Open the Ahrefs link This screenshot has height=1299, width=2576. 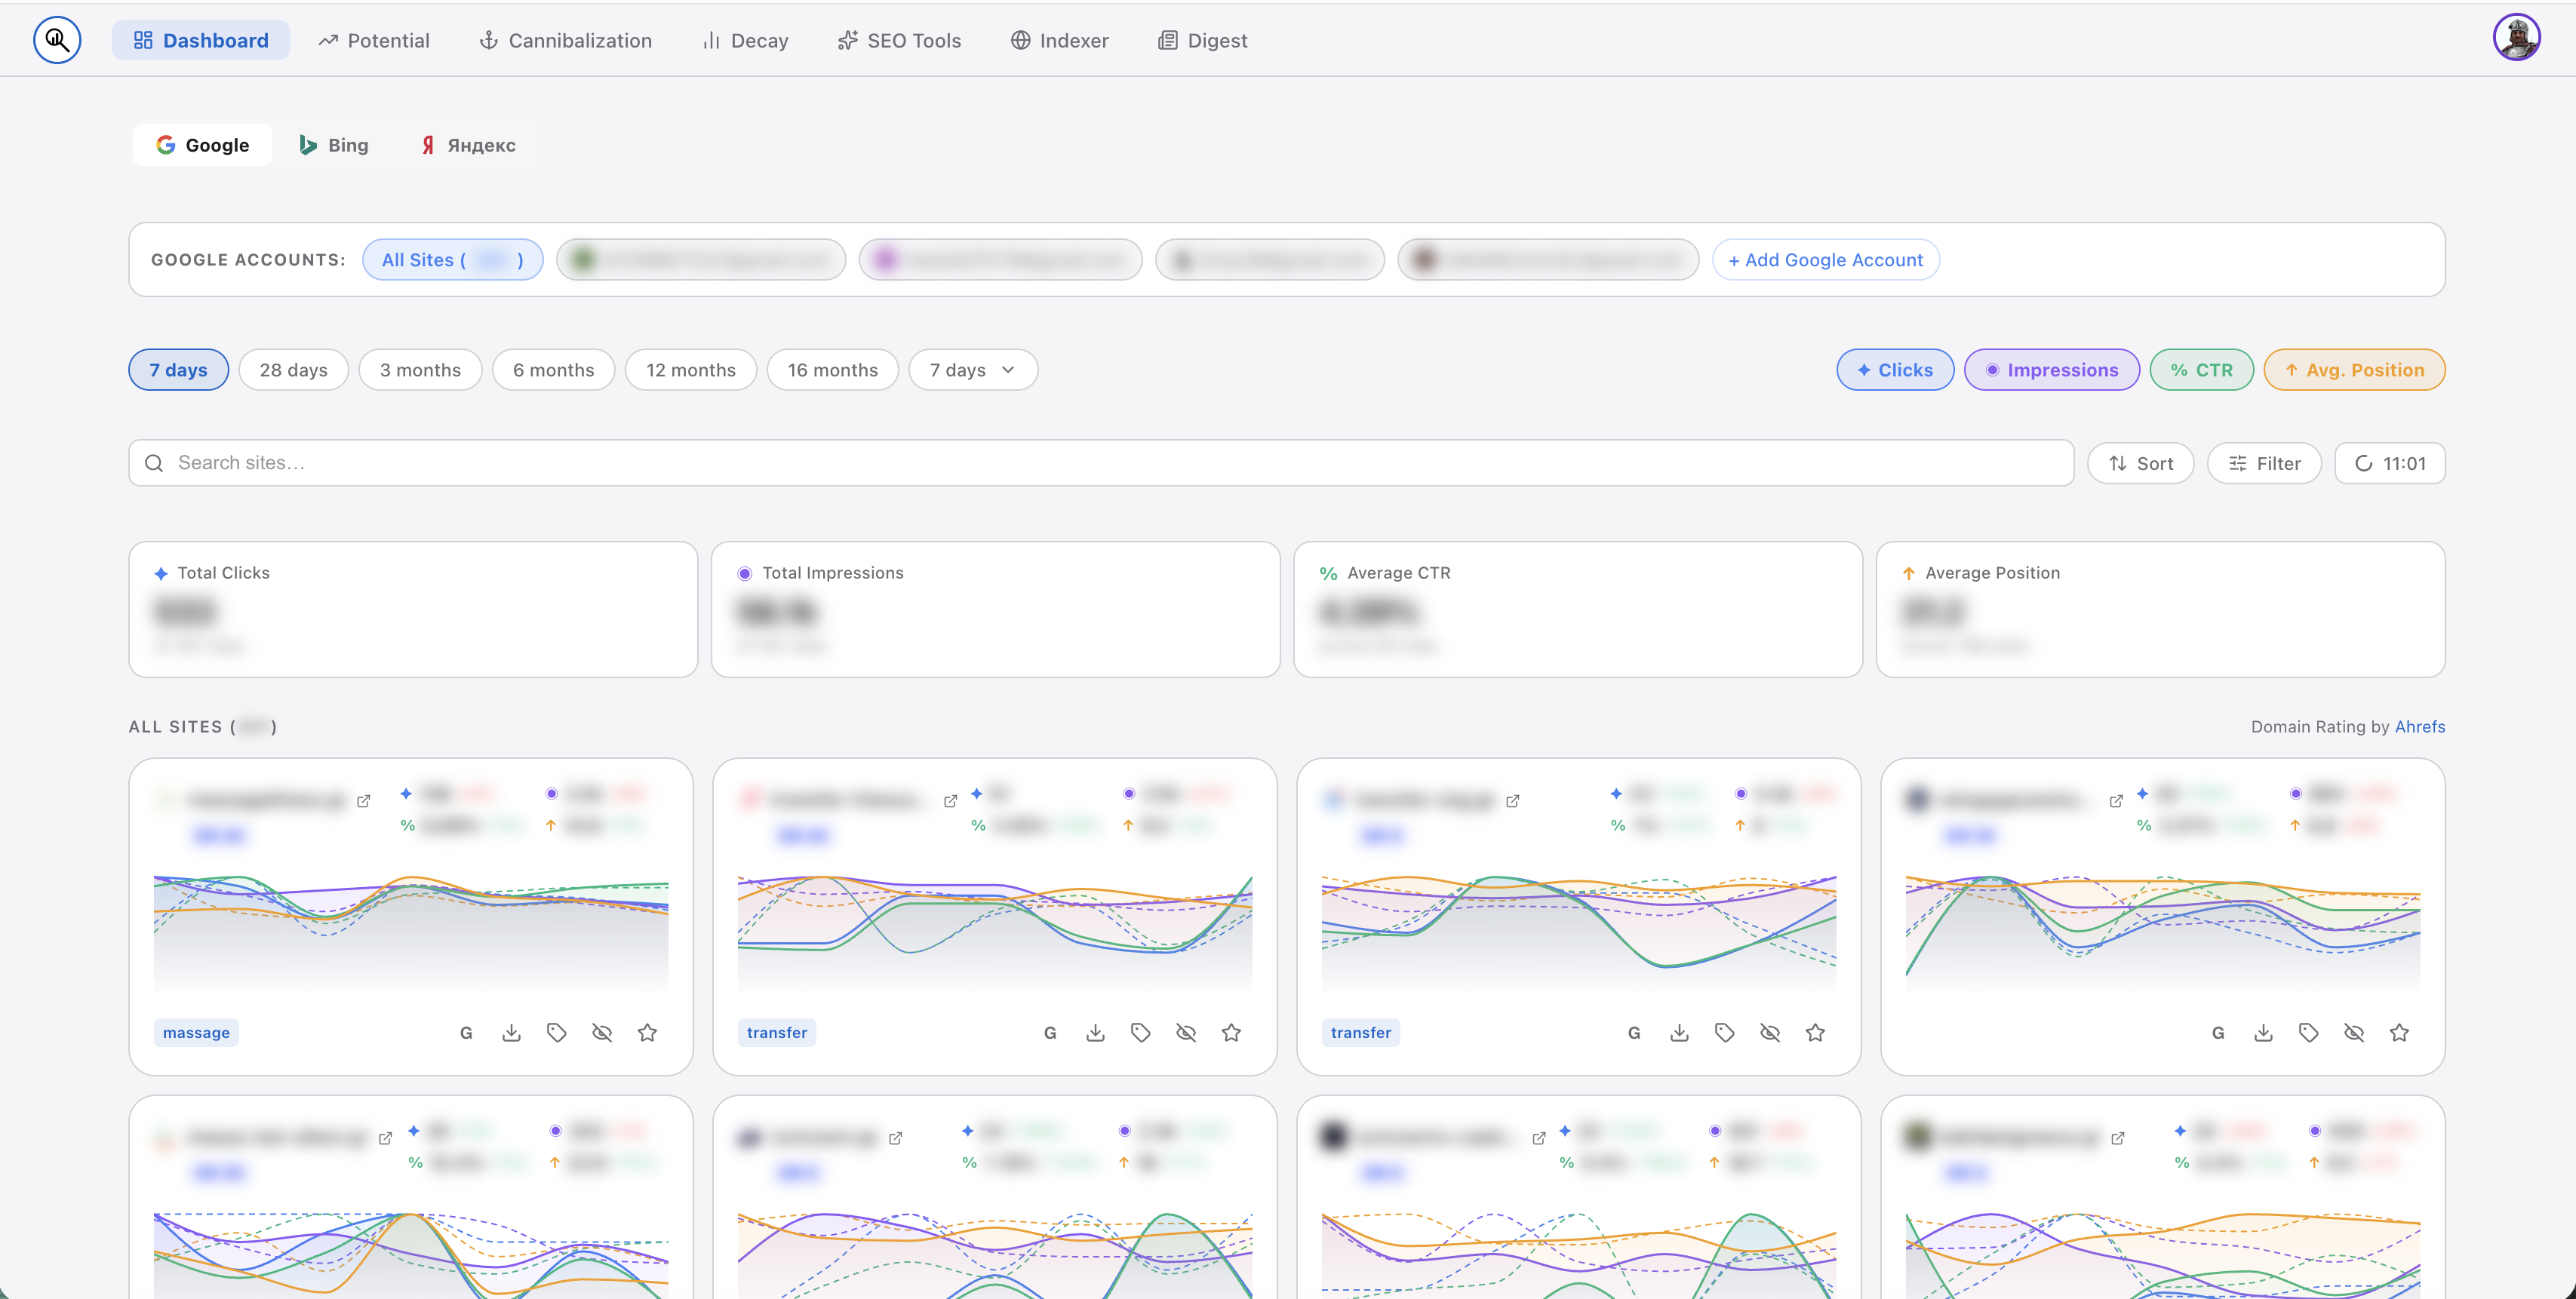coord(2420,727)
